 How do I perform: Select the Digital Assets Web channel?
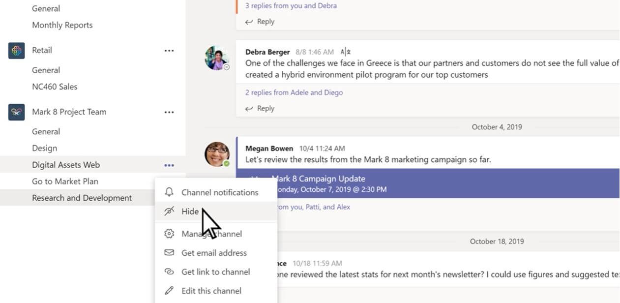66,165
